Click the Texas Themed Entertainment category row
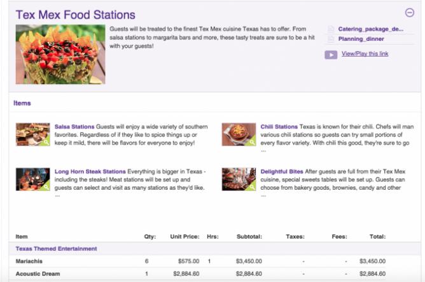Screen dimensions: 425x282 (x=57, y=248)
